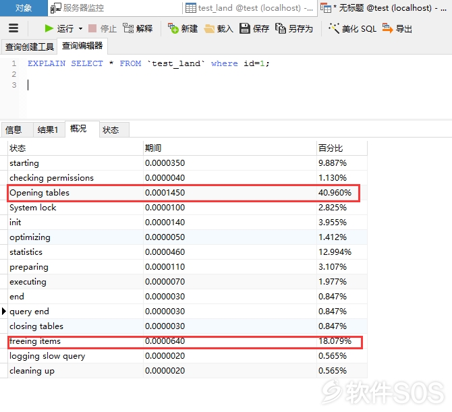452x412 pixels.
Task: Open the 查询创建工具 tab
Action: 30,47
